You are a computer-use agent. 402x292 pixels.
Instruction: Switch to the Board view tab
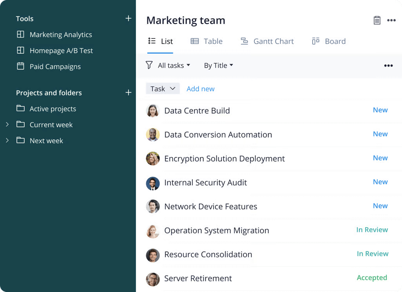click(328, 41)
